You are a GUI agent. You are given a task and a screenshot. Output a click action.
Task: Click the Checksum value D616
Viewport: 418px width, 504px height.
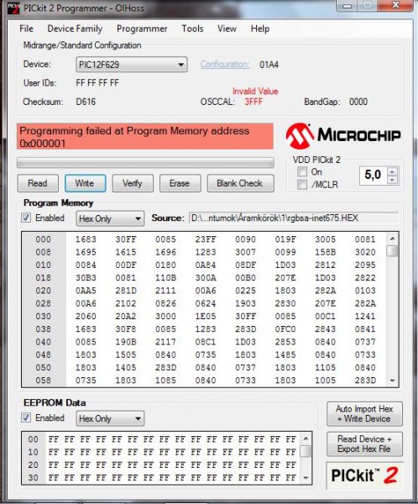[86, 102]
